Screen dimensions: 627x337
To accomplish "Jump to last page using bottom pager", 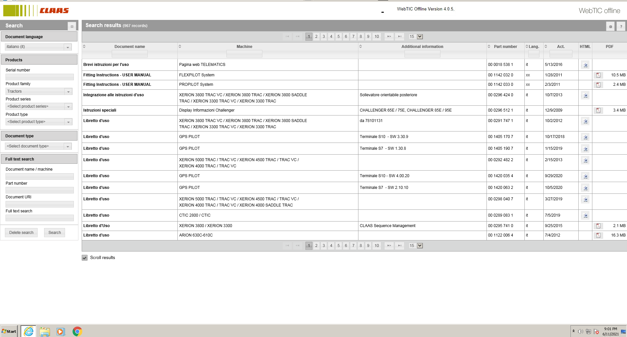I will point(399,246).
